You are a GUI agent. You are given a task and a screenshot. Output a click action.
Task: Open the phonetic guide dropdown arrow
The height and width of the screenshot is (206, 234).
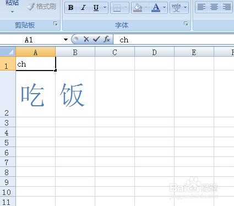coord(186,8)
